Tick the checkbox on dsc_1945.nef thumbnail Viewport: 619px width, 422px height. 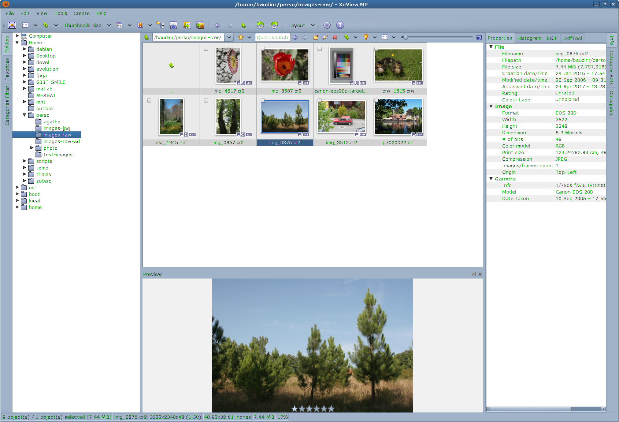(149, 100)
